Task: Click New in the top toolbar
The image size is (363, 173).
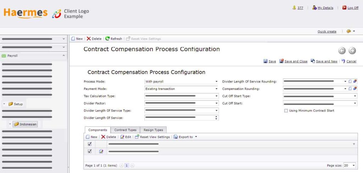Action: tap(77, 39)
